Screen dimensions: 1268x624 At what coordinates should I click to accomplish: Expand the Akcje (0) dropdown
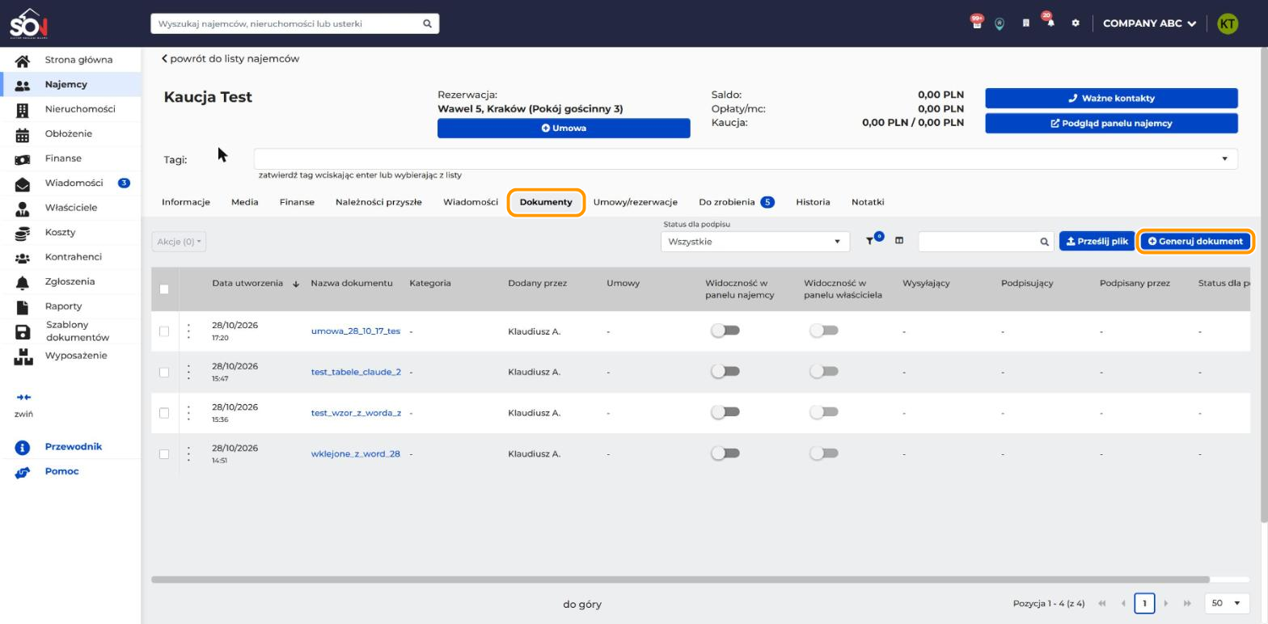179,242
